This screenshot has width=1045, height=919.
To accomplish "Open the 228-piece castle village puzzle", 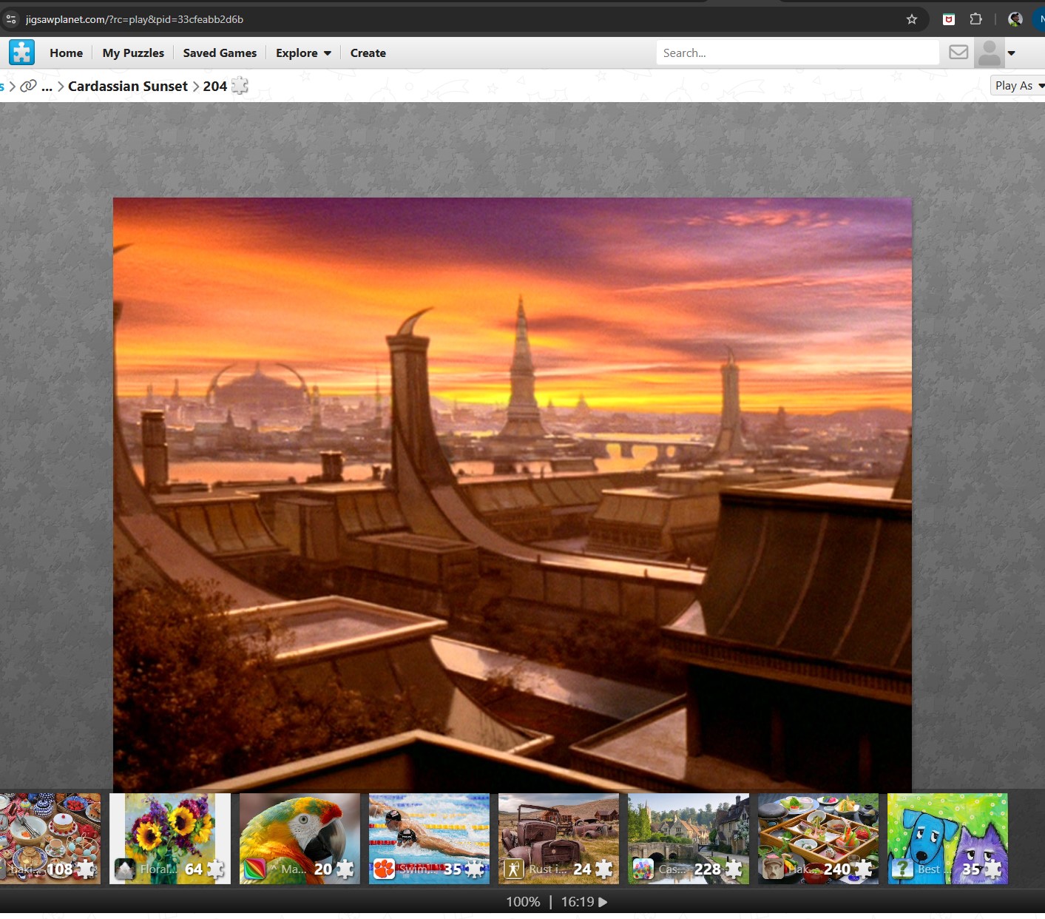I will pyautogui.click(x=689, y=838).
